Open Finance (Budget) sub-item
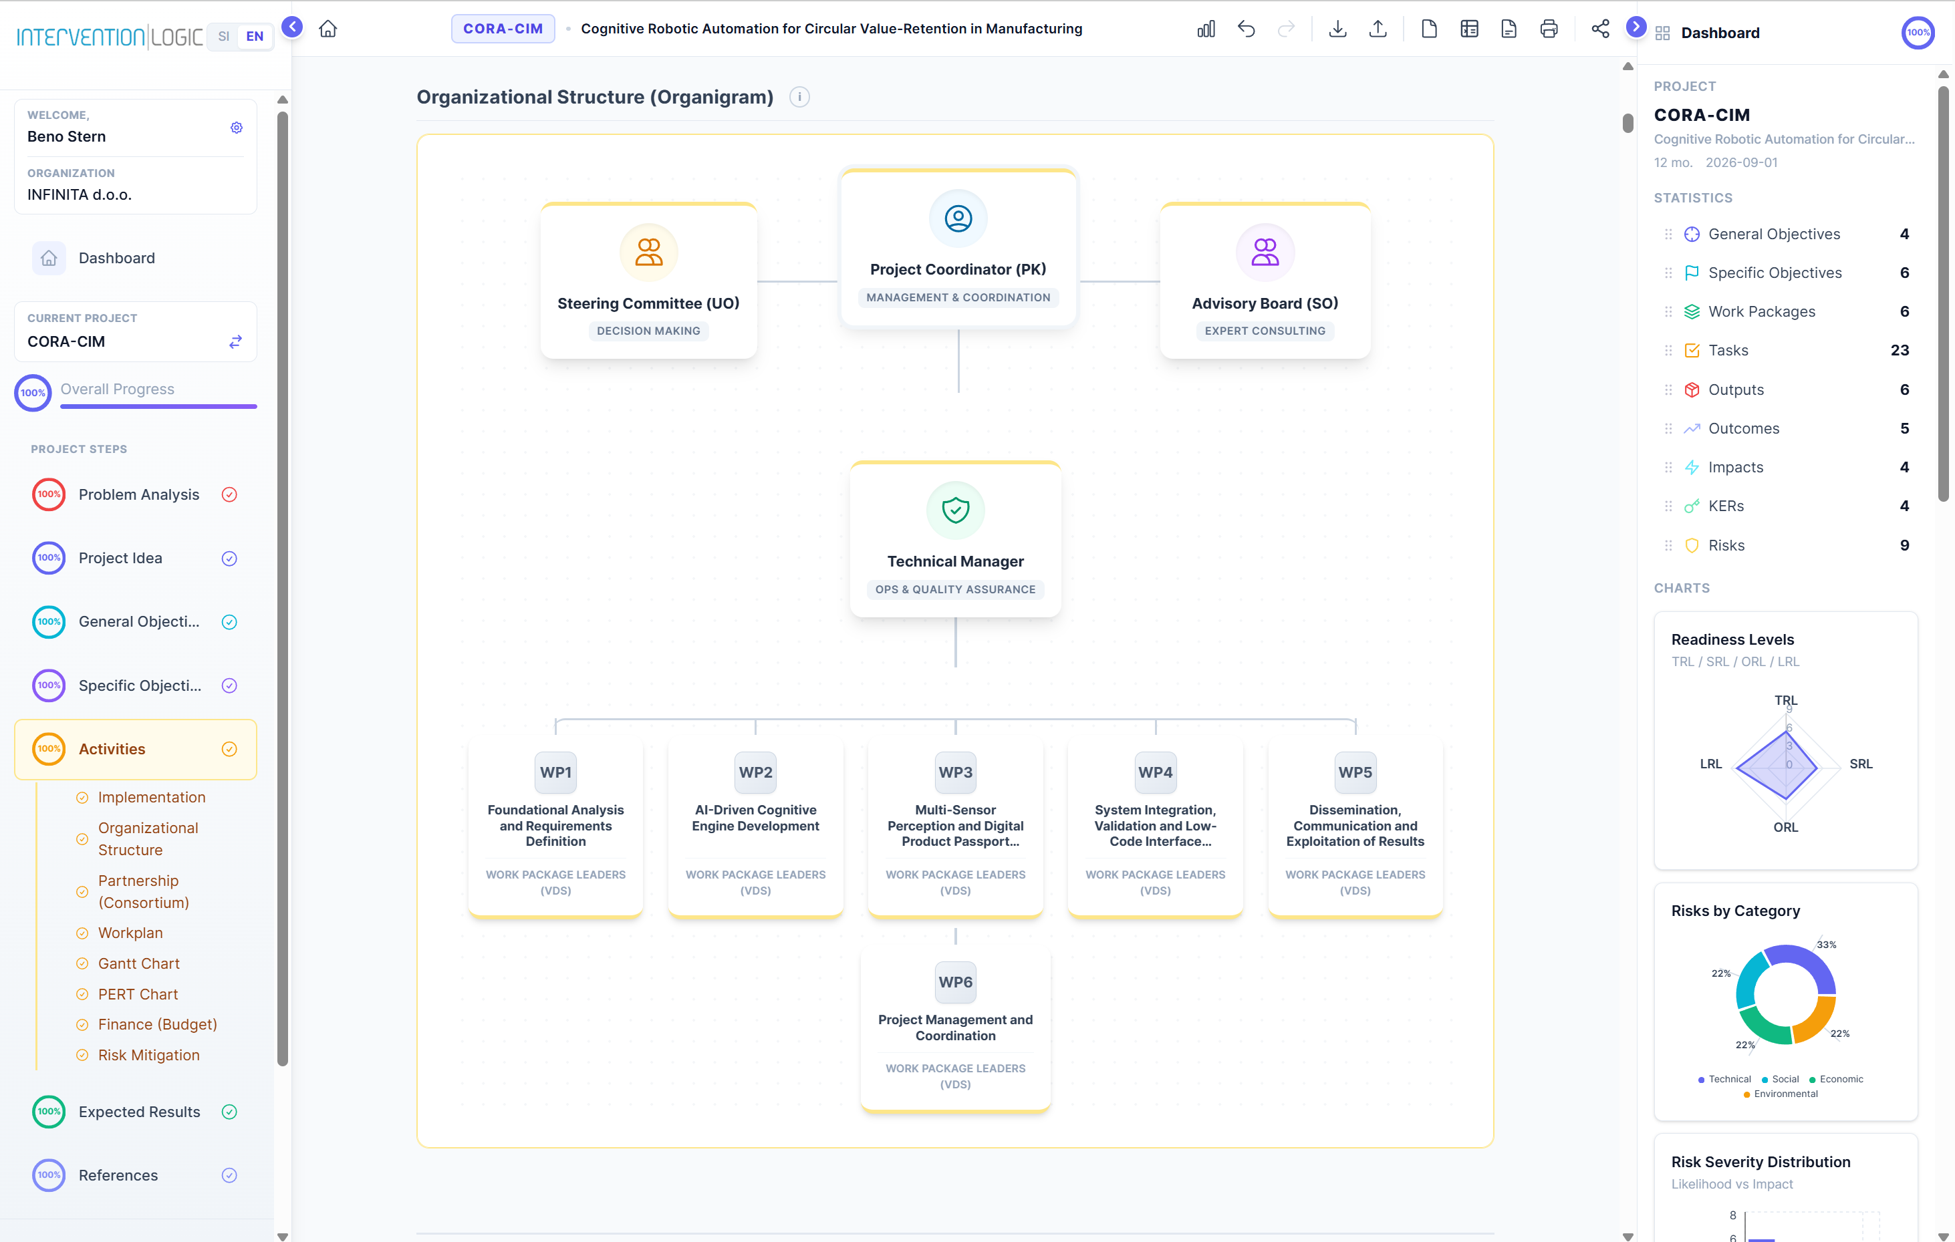Image resolution: width=1955 pixels, height=1242 pixels. 158,1024
